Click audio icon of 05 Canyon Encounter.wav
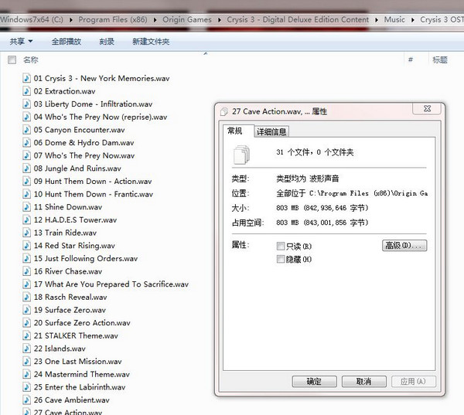 coord(26,130)
